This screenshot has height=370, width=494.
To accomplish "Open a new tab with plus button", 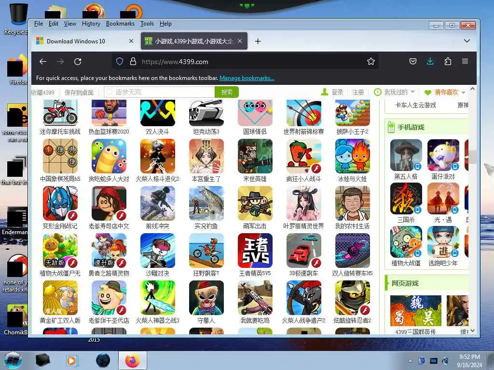I will coord(258,41).
